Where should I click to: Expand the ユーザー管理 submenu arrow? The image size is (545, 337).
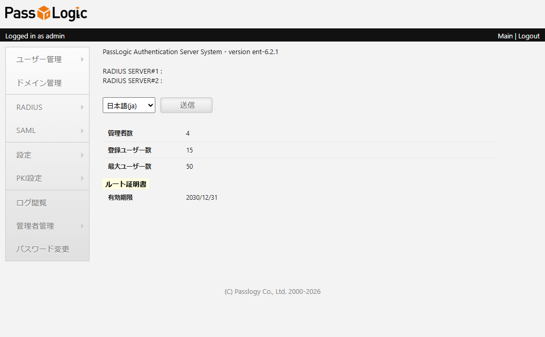click(82, 59)
